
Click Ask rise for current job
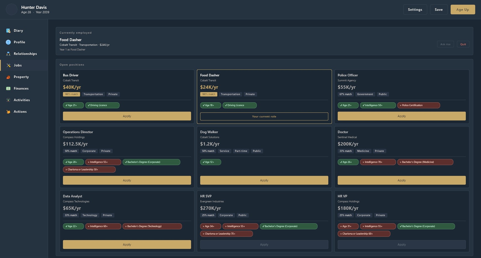point(445,44)
